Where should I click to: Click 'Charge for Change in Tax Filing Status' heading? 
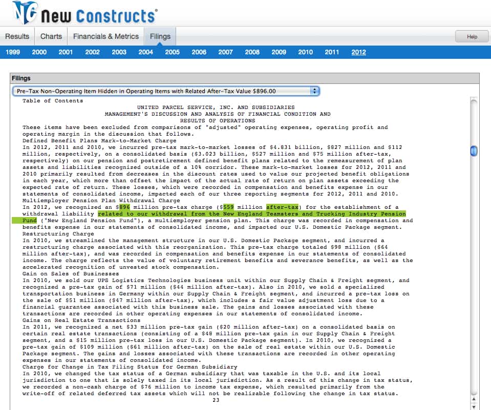(x=130, y=367)
